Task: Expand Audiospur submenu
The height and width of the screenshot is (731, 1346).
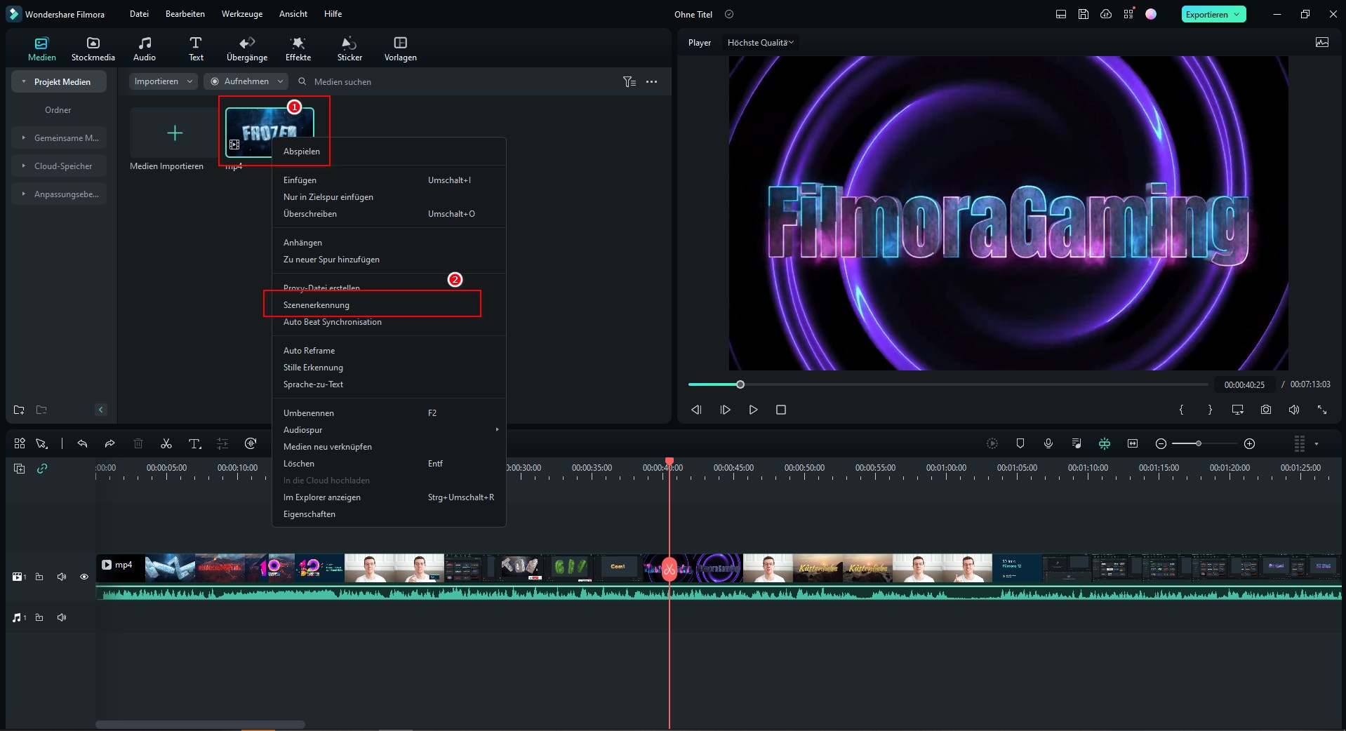Action: pyautogui.click(x=389, y=430)
